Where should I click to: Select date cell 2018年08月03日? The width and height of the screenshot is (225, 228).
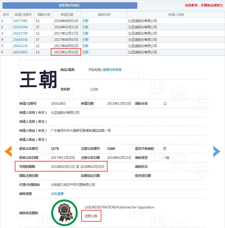point(66,21)
